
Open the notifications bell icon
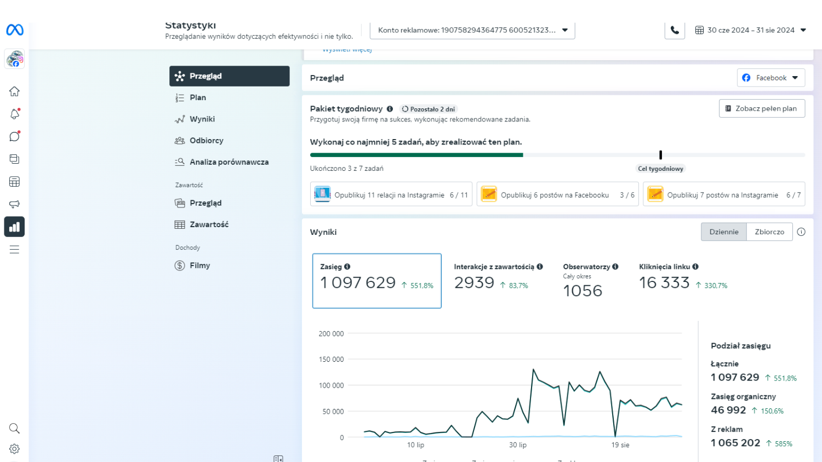(x=14, y=114)
